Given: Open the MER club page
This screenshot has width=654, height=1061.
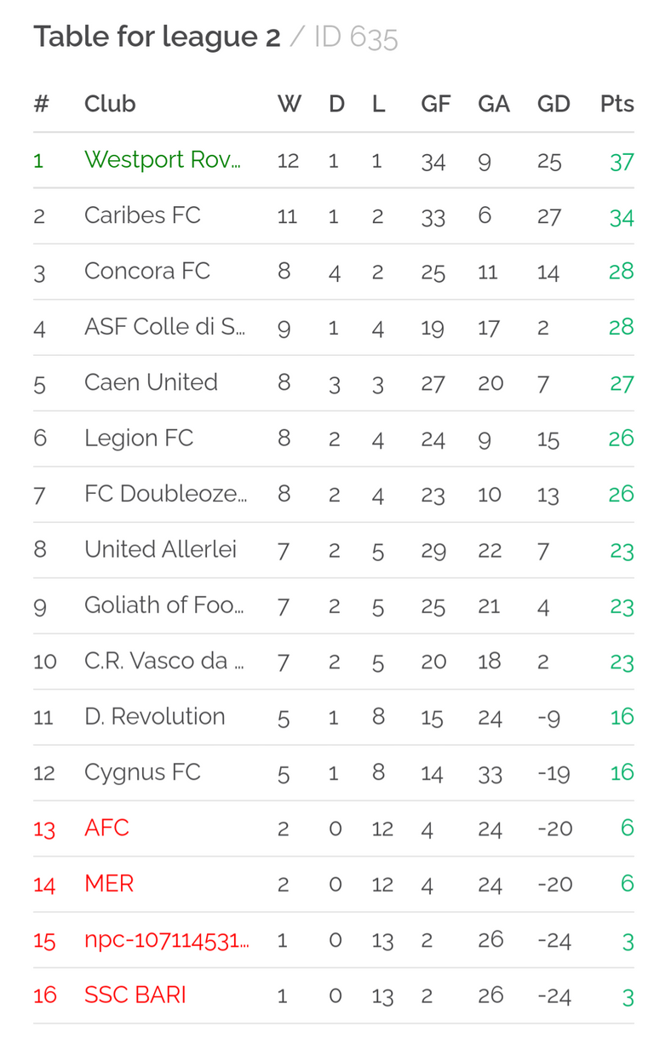Looking at the screenshot, I should coord(109,883).
